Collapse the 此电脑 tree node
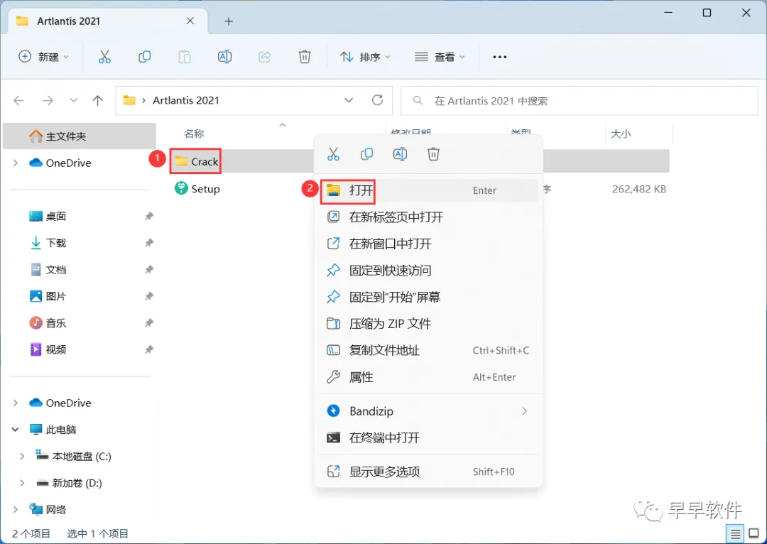The width and height of the screenshot is (767, 544). tap(16, 430)
